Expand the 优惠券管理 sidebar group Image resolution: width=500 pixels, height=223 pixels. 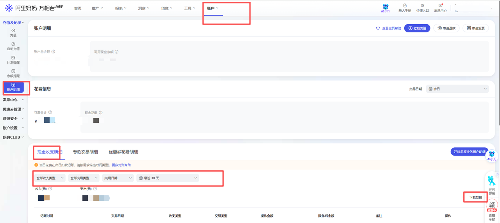pos(13,109)
